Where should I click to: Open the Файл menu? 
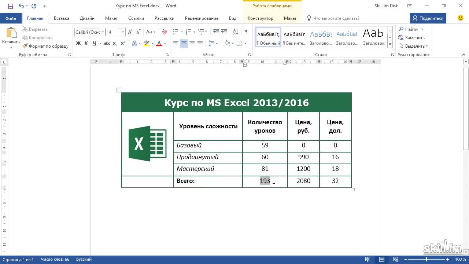11,18
